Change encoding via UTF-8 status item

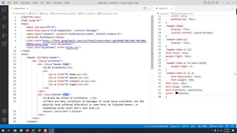pyautogui.click(x=185, y=126)
